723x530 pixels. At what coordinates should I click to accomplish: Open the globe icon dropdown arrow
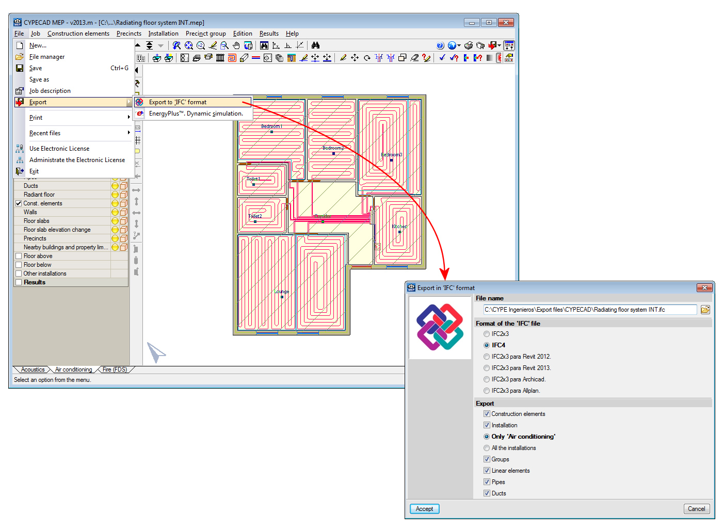459,45
